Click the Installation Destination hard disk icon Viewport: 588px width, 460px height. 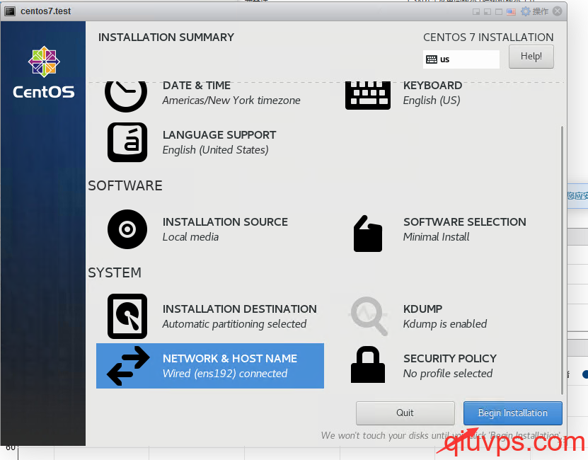pos(127,316)
